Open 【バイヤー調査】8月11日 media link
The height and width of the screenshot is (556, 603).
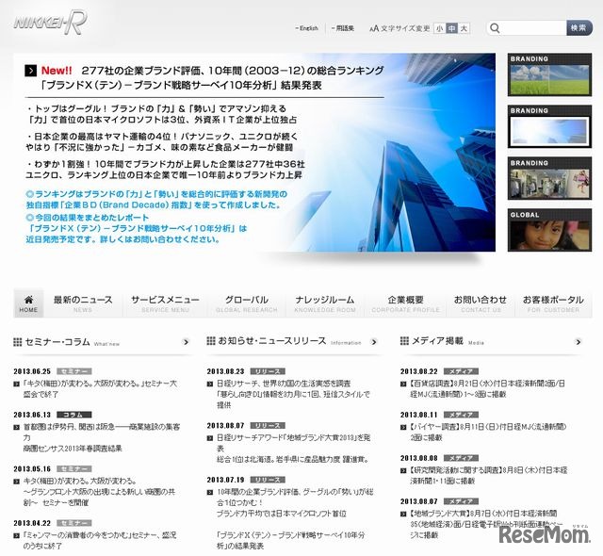[x=488, y=432]
